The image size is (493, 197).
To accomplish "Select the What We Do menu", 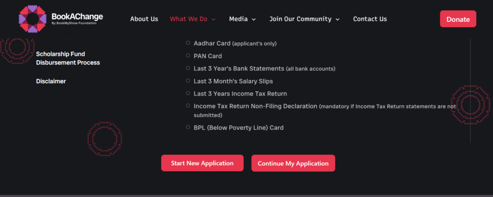I will tap(189, 19).
